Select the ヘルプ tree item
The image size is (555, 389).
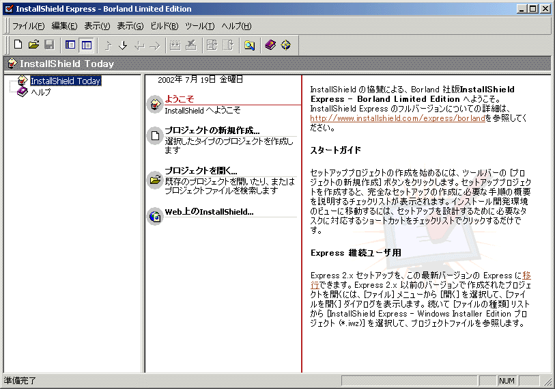[41, 92]
